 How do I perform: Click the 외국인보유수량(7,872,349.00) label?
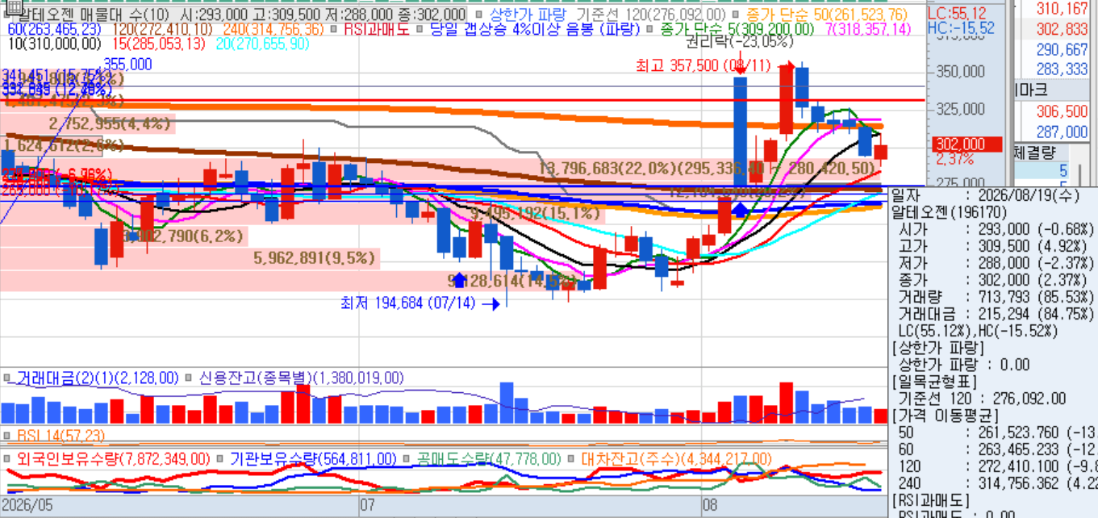pyautogui.click(x=112, y=458)
